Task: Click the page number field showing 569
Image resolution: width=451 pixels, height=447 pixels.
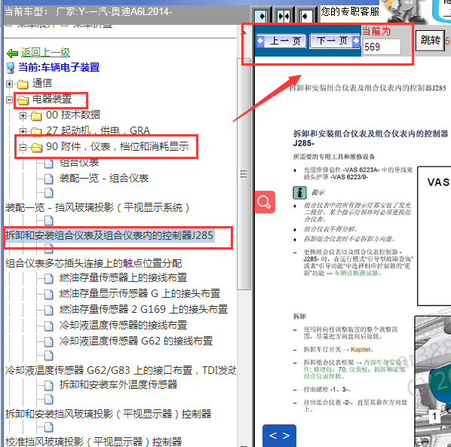Action: point(381,47)
